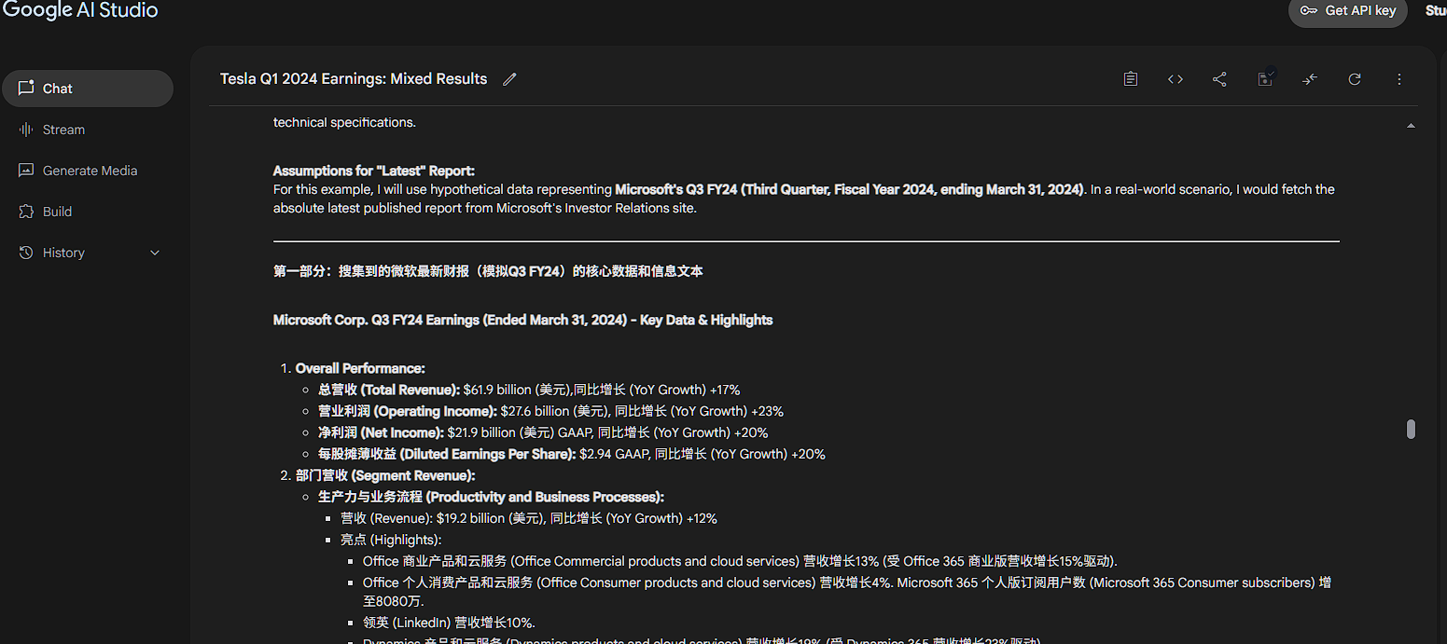The image size is (1447, 644).
Task: Click the Get API key button
Action: 1348,11
